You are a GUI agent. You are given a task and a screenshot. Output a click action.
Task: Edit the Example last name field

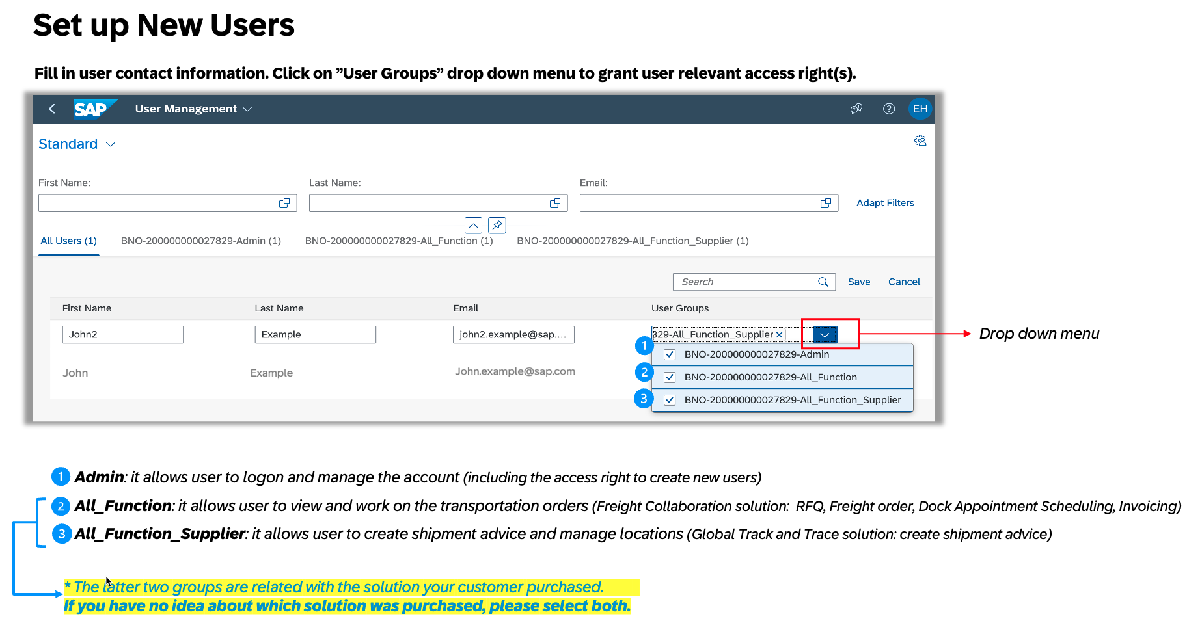(315, 334)
